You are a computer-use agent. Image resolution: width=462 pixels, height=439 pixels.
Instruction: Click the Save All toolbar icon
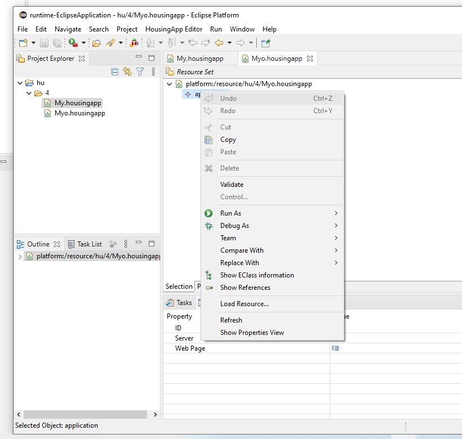(x=57, y=43)
